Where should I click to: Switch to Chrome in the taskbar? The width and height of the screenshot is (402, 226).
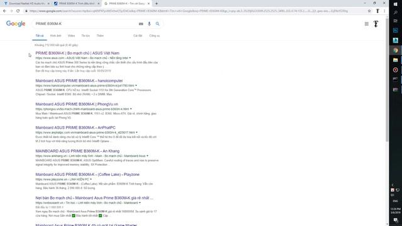click(395, 50)
